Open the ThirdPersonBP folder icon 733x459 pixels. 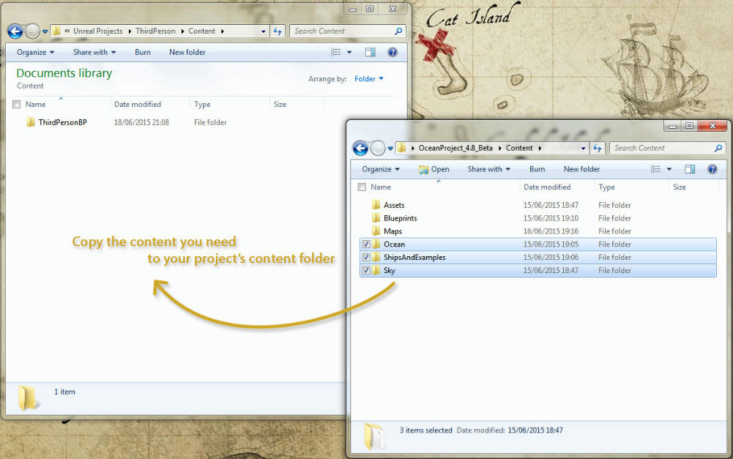coord(30,122)
